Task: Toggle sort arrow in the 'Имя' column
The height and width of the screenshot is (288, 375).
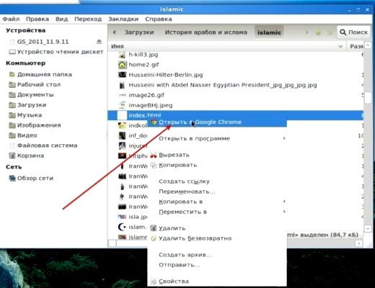Action: [x=340, y=46]
